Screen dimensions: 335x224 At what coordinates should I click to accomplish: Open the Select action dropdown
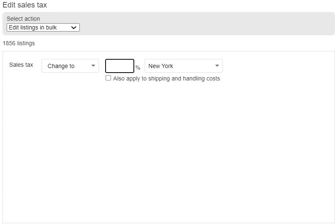[x=43, y=27]
